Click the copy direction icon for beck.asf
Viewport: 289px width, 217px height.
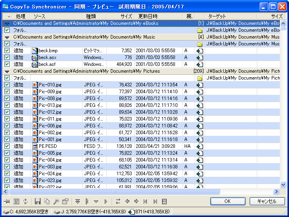tap(200, 64)
